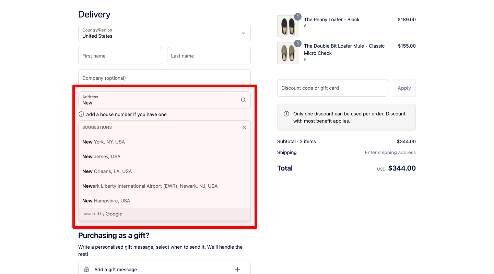Click the quantity badge on the Loafer Mule

297,43
